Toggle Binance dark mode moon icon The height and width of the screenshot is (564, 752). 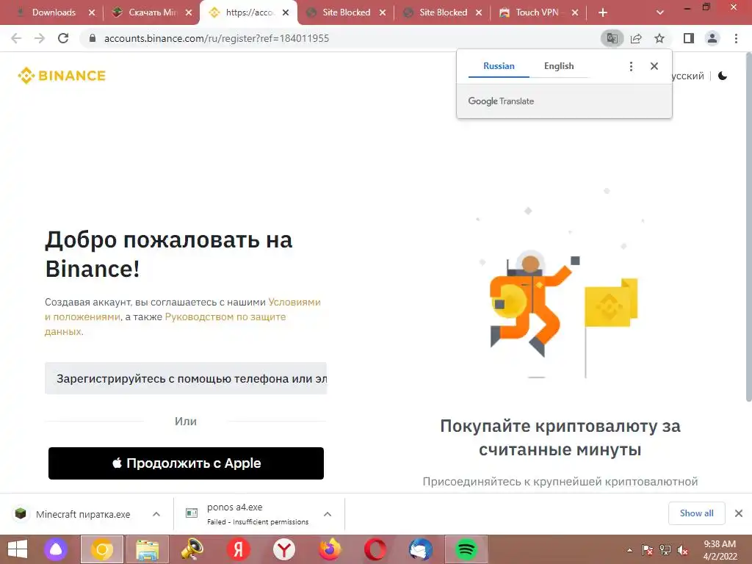coord(723,76)
